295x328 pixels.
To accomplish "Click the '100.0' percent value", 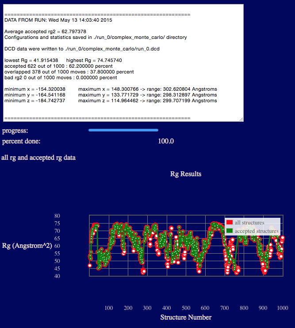I will tap(166, 141).
